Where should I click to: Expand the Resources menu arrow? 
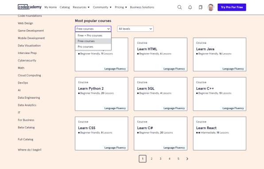pyautogui.click(x=89, y=7)
